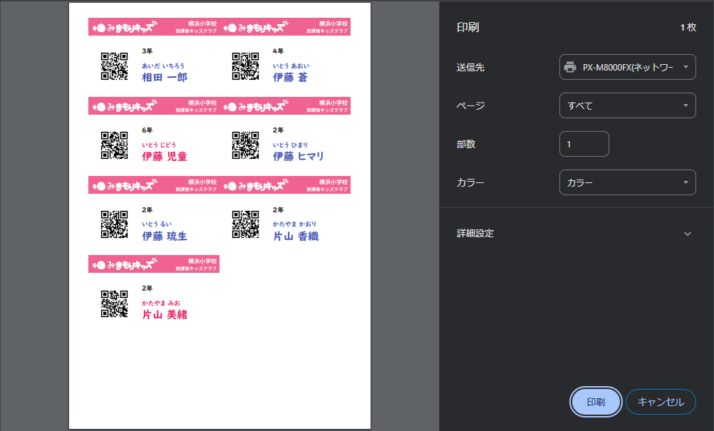This screenshot has width=714, height=431.
Task: Click the QR code for 片山 香織
Action: [245, 224]
